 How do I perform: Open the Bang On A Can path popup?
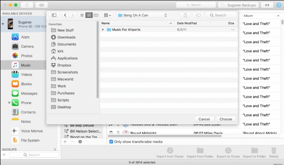pyautogui.click(x=142, y=15)
